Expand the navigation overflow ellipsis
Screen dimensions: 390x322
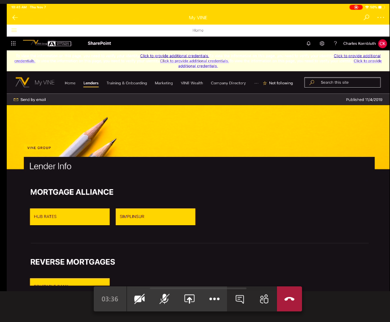pos(256,83)
